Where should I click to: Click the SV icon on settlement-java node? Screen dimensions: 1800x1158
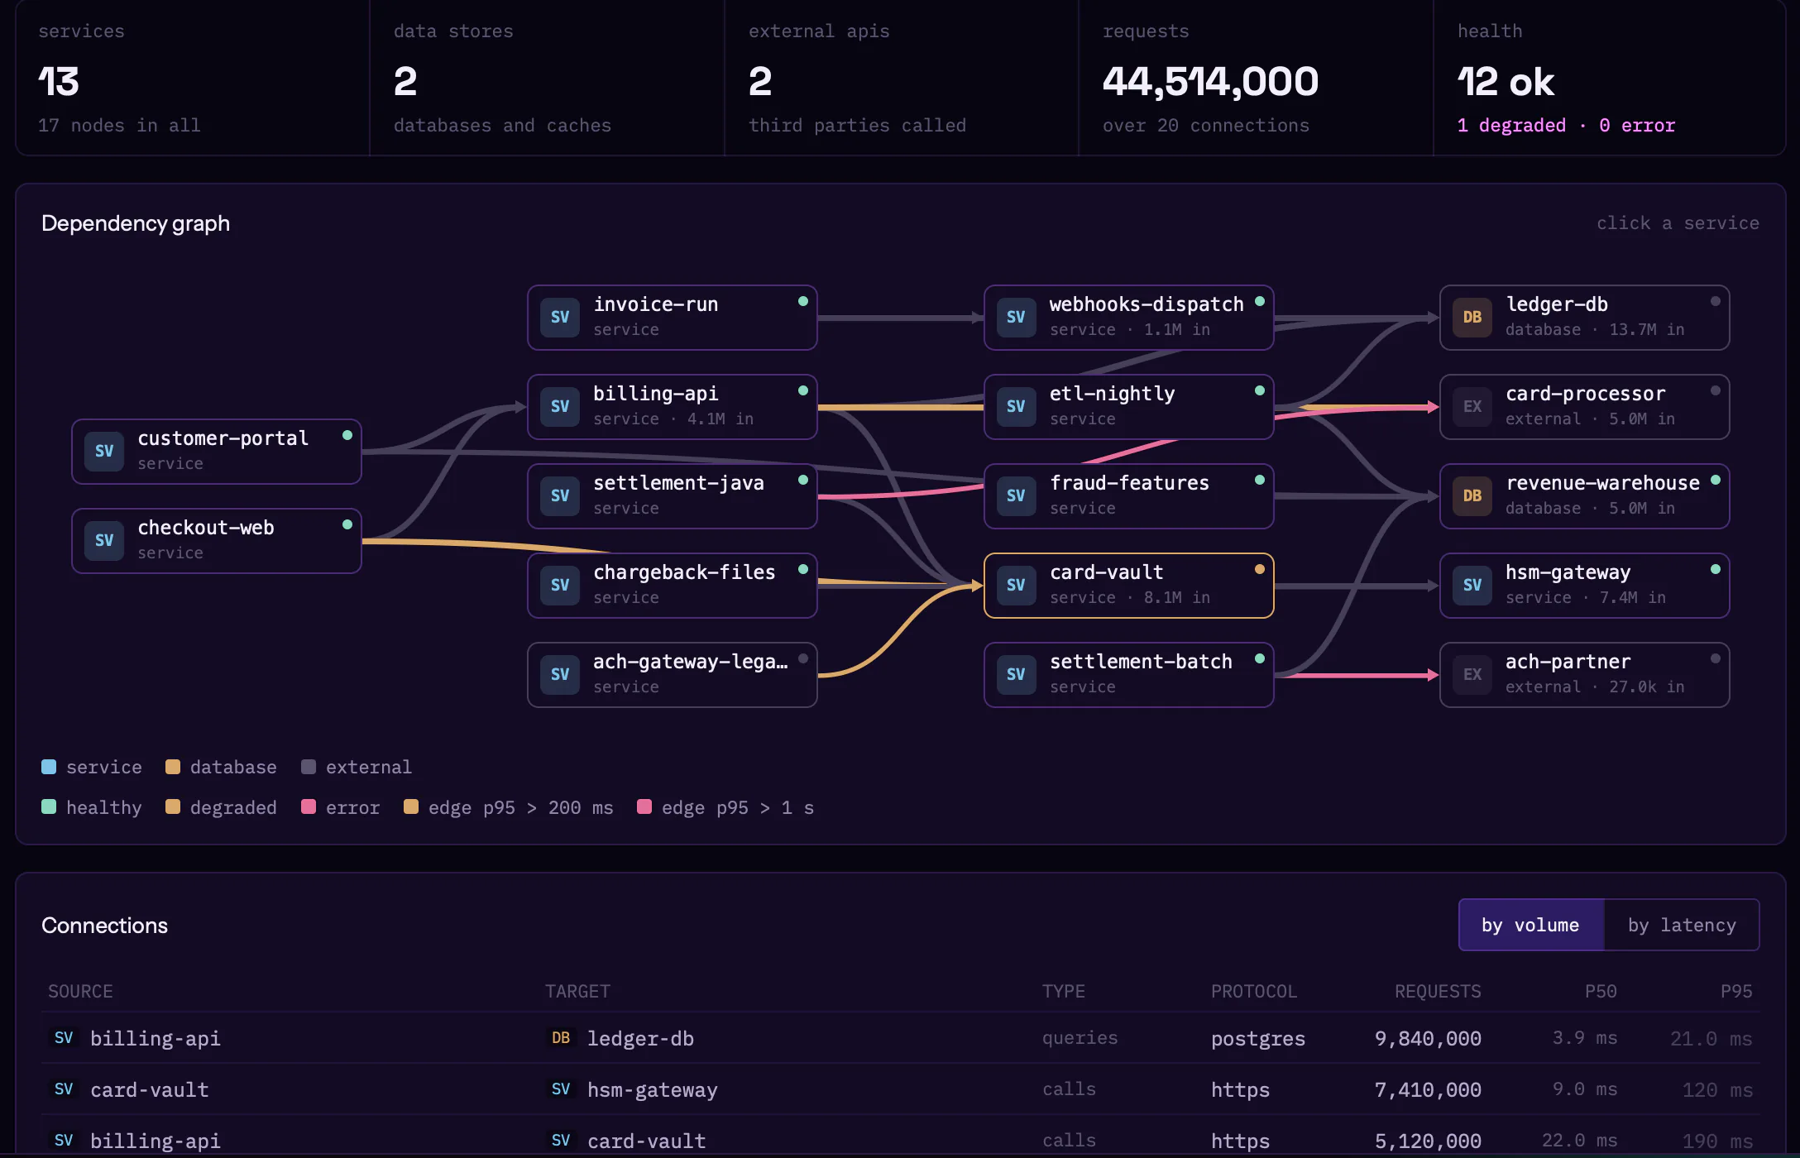point(560,495)
